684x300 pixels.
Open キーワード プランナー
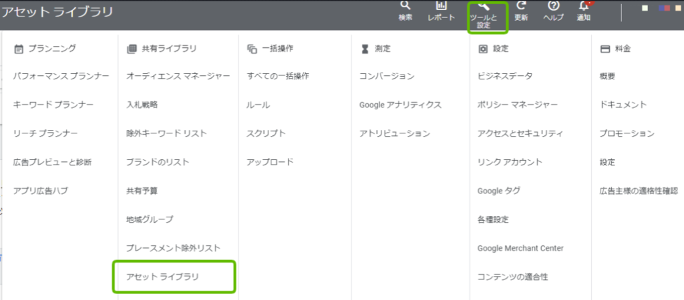(53, 105)
